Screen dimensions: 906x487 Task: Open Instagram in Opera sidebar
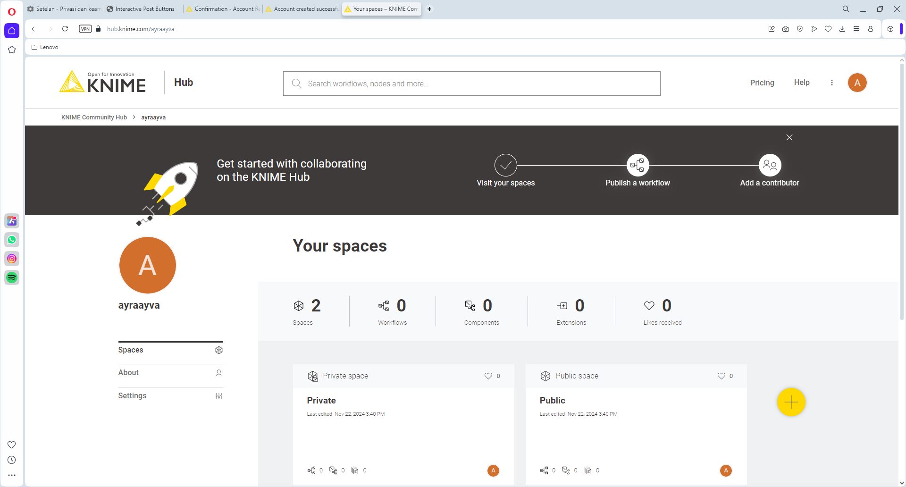point(12,259)
